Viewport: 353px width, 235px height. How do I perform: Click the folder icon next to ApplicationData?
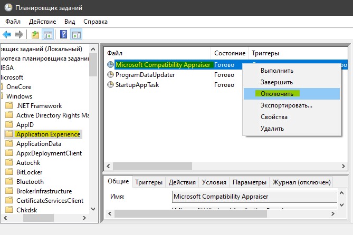[x=9, y=143]
